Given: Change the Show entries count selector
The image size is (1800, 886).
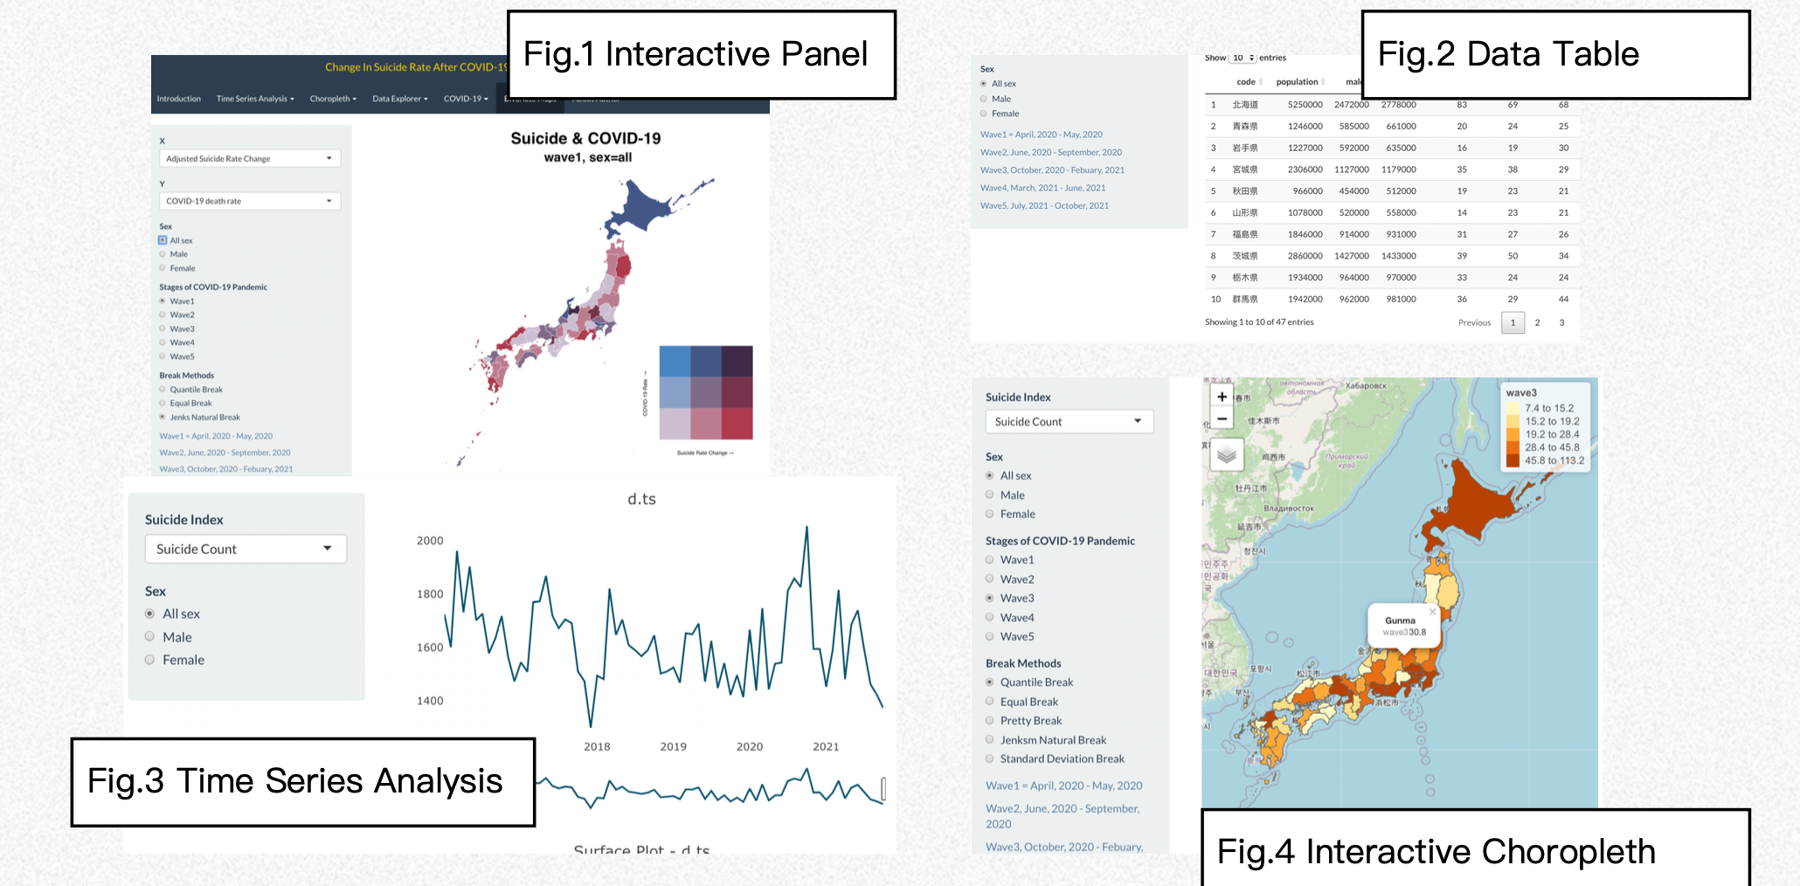Looking at the screenshot, I should [1242, 59].
